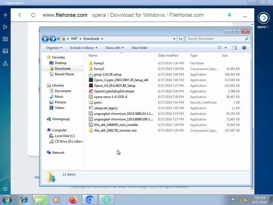
Task: Open new tab plus icon in Opera Neon sidebar
Action: click(5, 15)
